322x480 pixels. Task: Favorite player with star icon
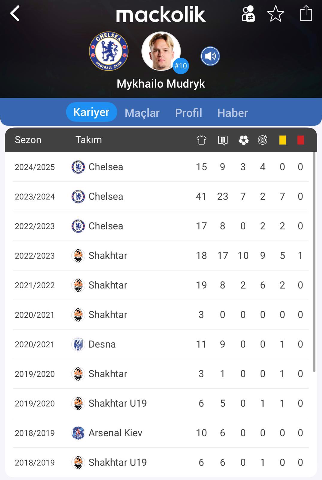[276, 14]
